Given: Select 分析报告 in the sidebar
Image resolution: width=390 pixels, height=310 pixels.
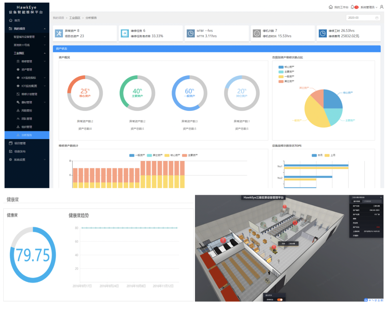Looking at the screenshot, I should 27,135.
